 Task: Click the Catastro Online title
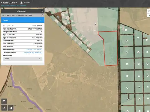coord(9,3)
